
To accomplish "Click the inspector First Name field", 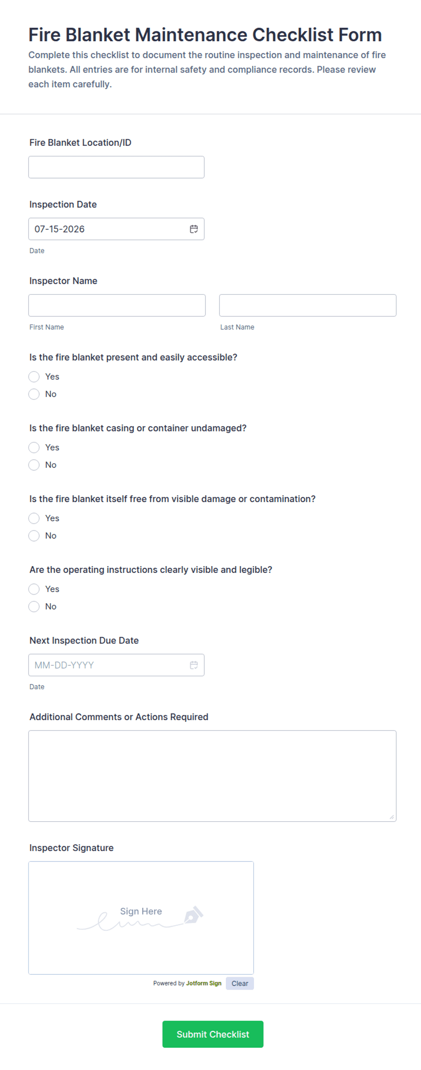I will click(117, 305).
